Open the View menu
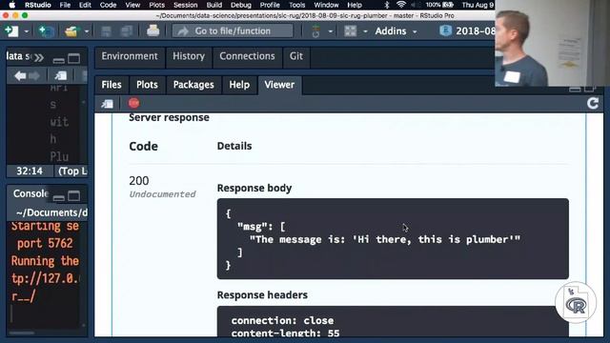This screenshot has width=610, height=343. coord(132,5)
